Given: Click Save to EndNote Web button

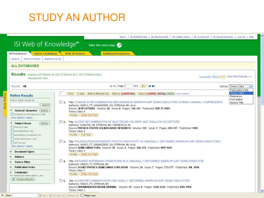Looking at the screenshot, I should tap(123, 94).
